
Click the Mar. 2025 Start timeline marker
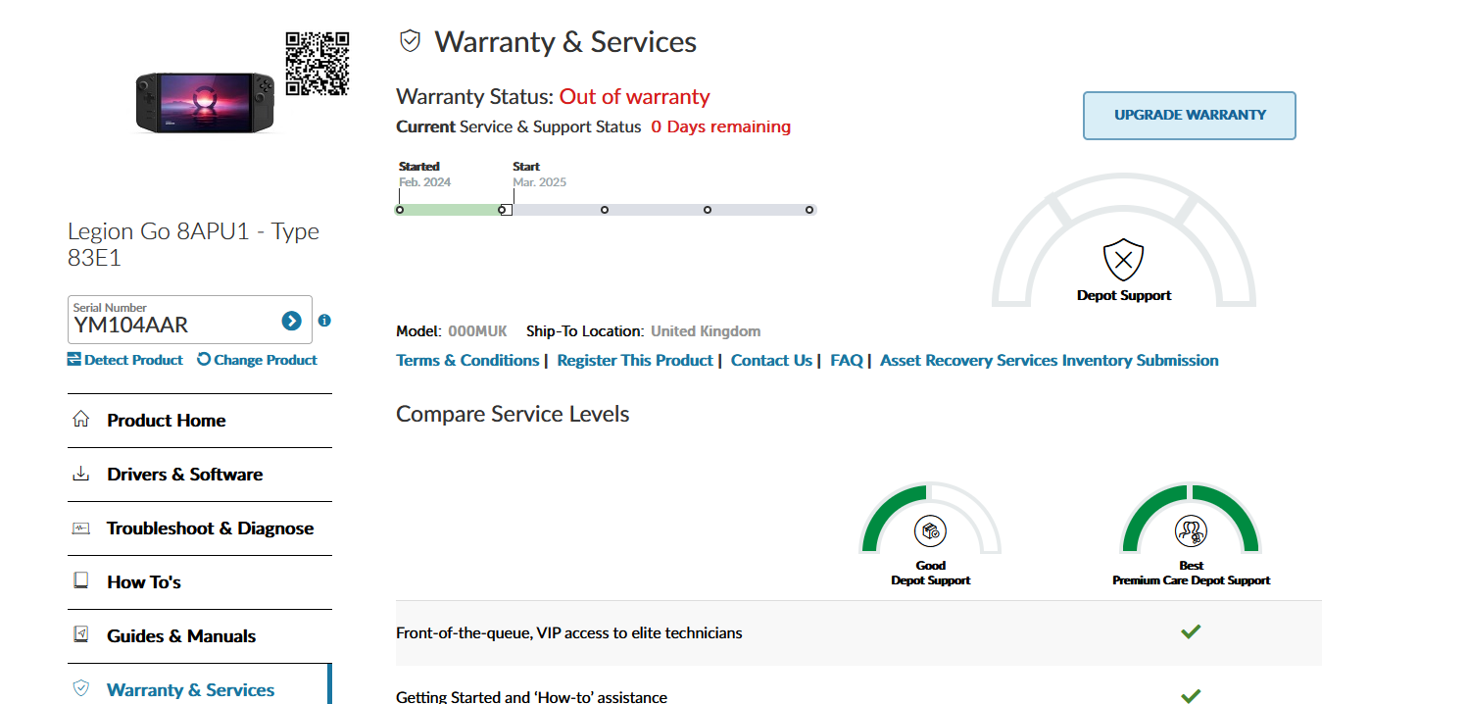pos(504,209)
